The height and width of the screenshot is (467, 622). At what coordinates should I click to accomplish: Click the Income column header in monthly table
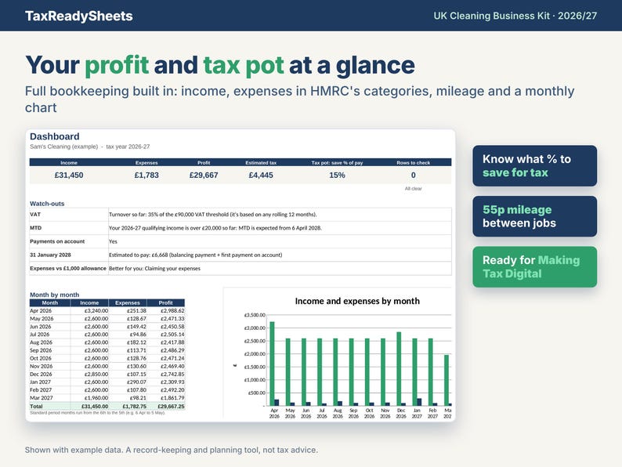pos(89,302)
